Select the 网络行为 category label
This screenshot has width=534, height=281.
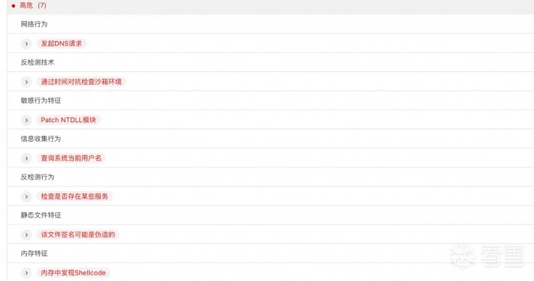pyautogui.click(x=34, y=24)
